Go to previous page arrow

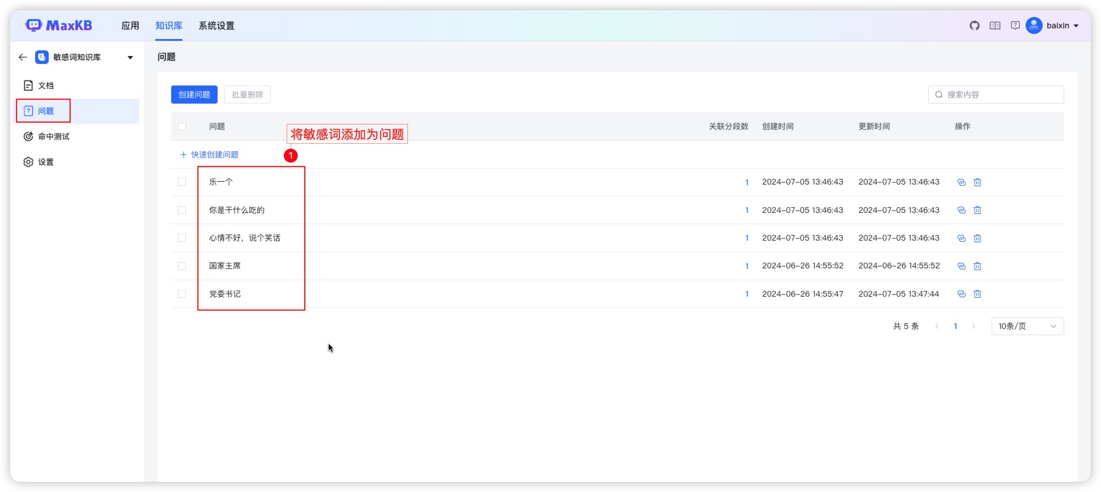click(x=937, y=326)
